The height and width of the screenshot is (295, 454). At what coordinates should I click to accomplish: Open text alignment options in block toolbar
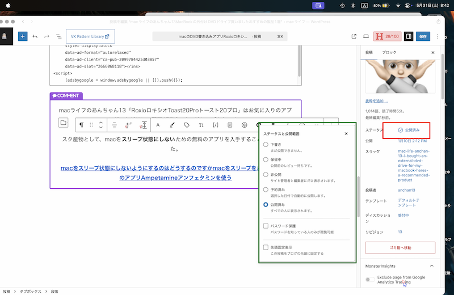click(114, 125)
